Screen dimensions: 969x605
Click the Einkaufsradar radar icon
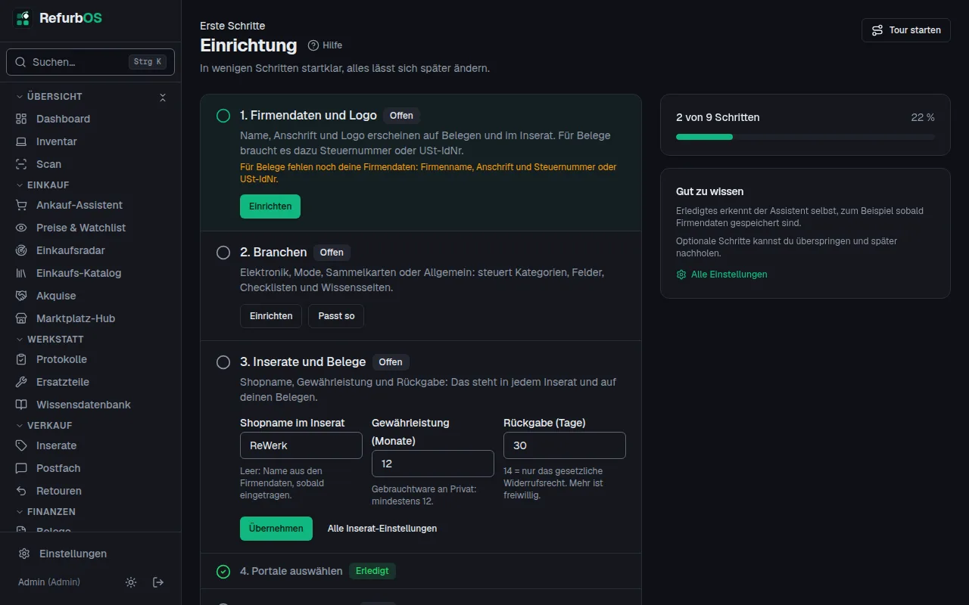coord(21,250)
